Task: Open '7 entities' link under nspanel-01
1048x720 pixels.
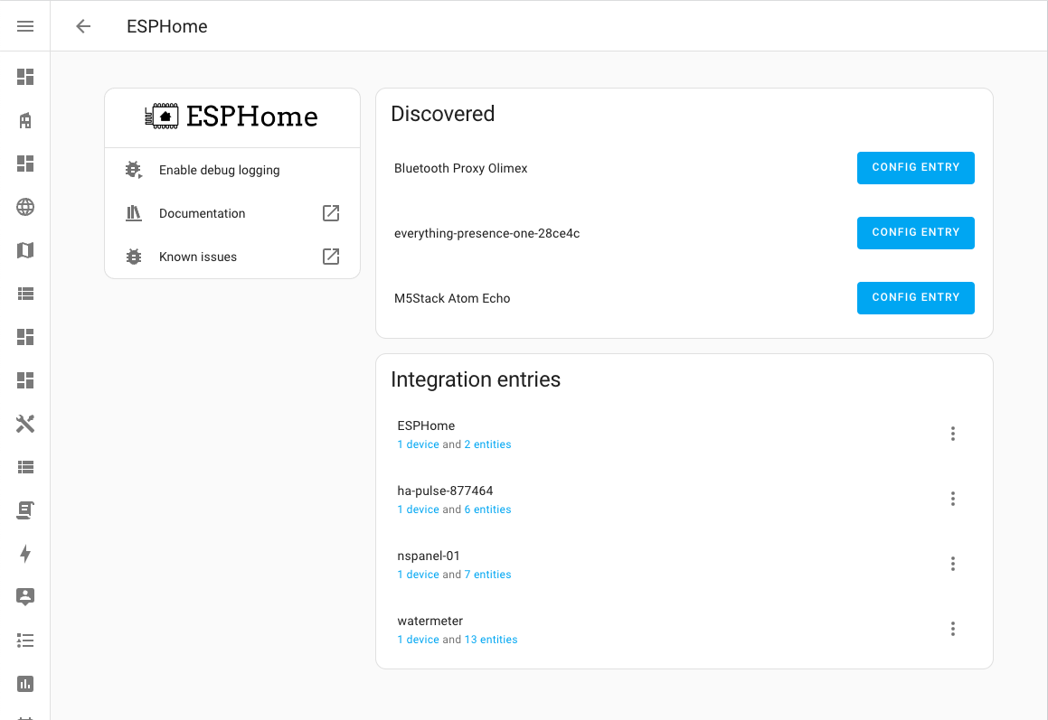Action: 487,575
